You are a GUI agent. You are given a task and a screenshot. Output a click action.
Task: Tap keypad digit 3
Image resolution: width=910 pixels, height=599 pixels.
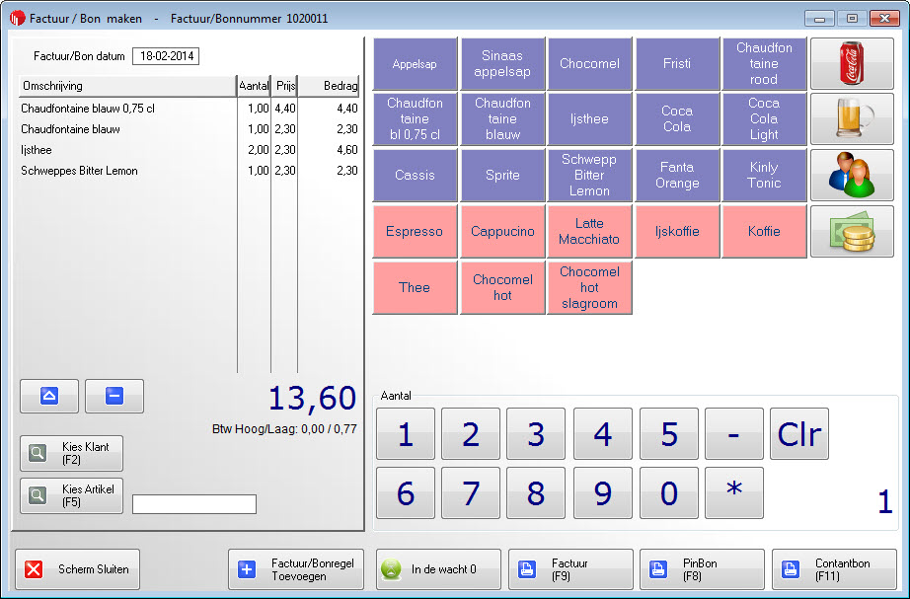coord(536,433)
